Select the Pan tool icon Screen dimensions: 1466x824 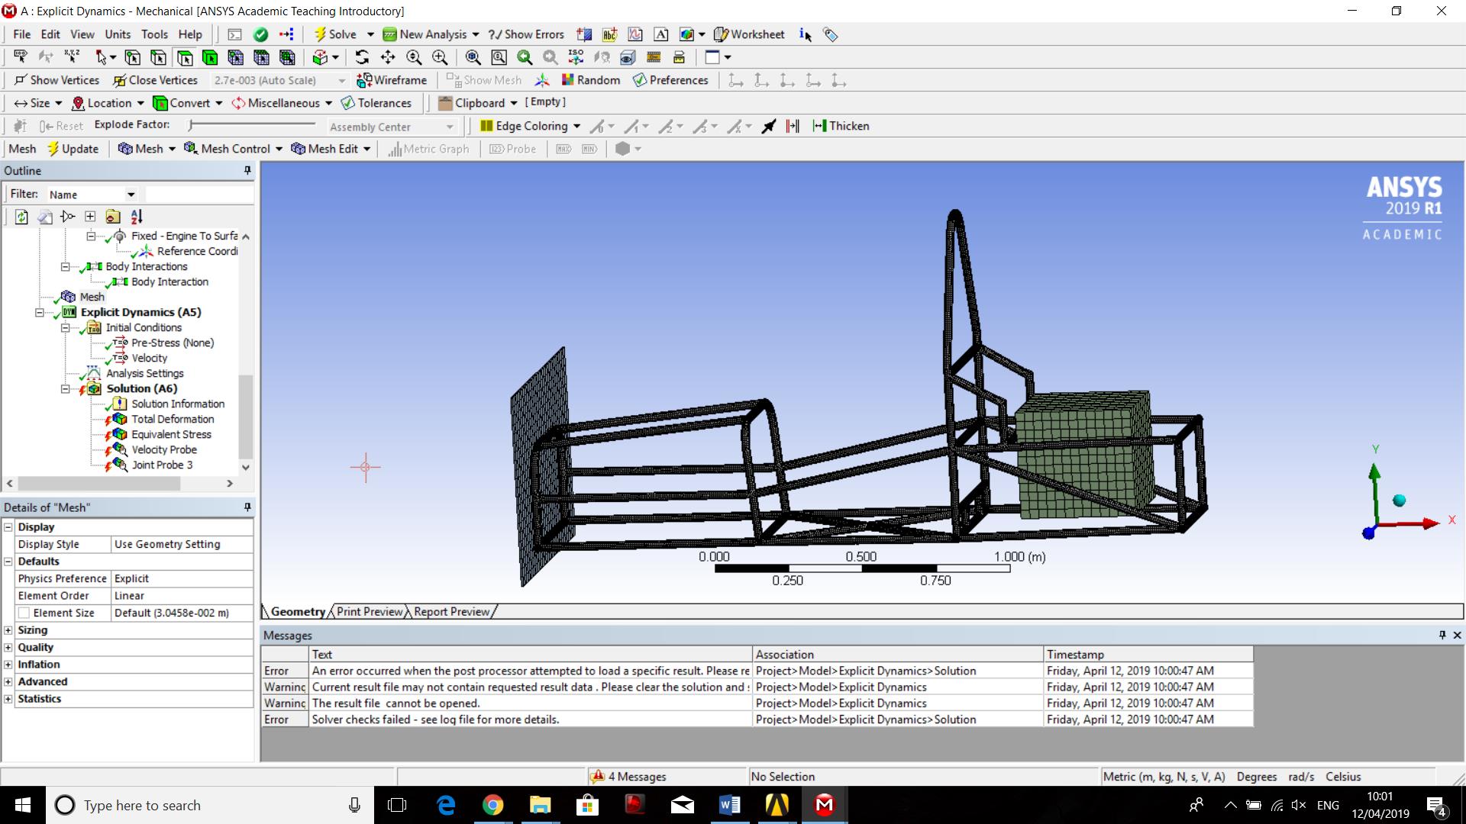pos(388,57)
